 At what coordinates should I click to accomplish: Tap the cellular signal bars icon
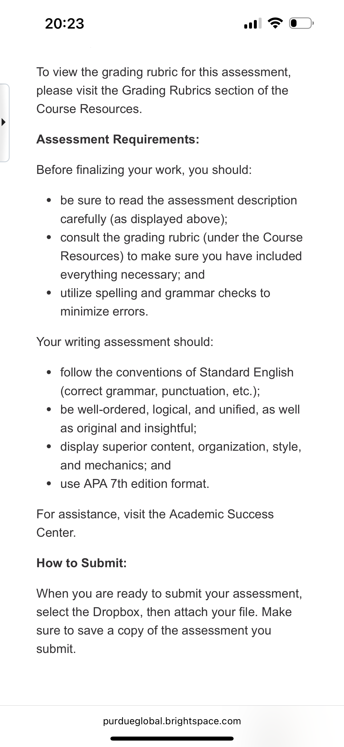(x=253, y=23)
